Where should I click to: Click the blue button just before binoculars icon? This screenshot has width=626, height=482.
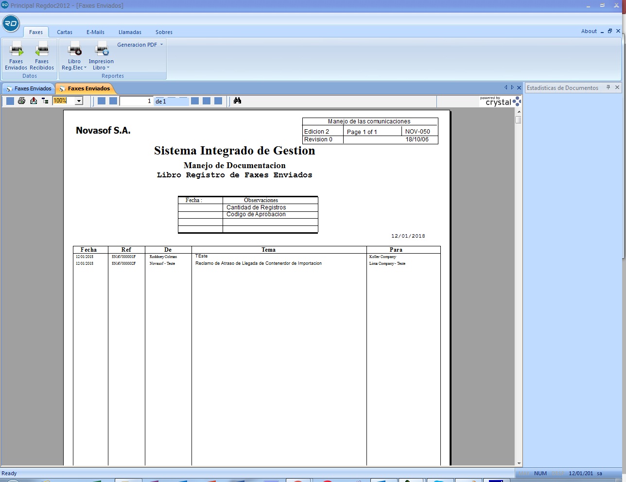tap(218, 101)
